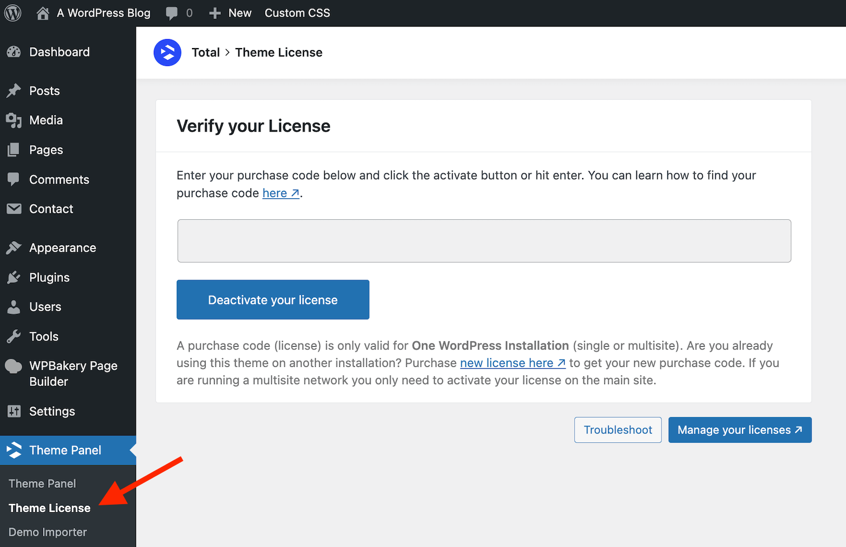The image size is (846, 547).
Task: Click the Total breadcrumb text
Action: [x=206, y=52]
